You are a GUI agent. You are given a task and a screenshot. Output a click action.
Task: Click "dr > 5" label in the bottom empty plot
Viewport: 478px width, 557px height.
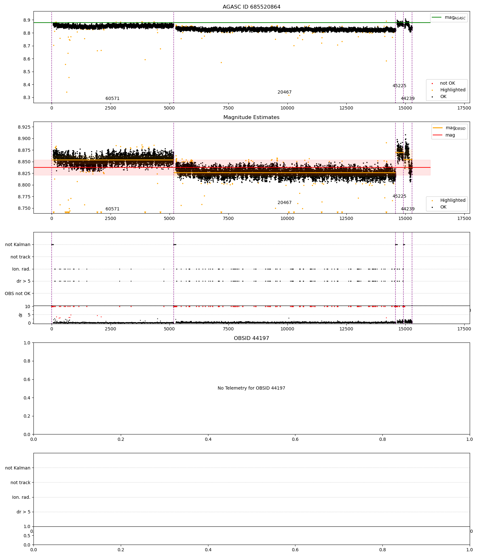click(24, 512)
